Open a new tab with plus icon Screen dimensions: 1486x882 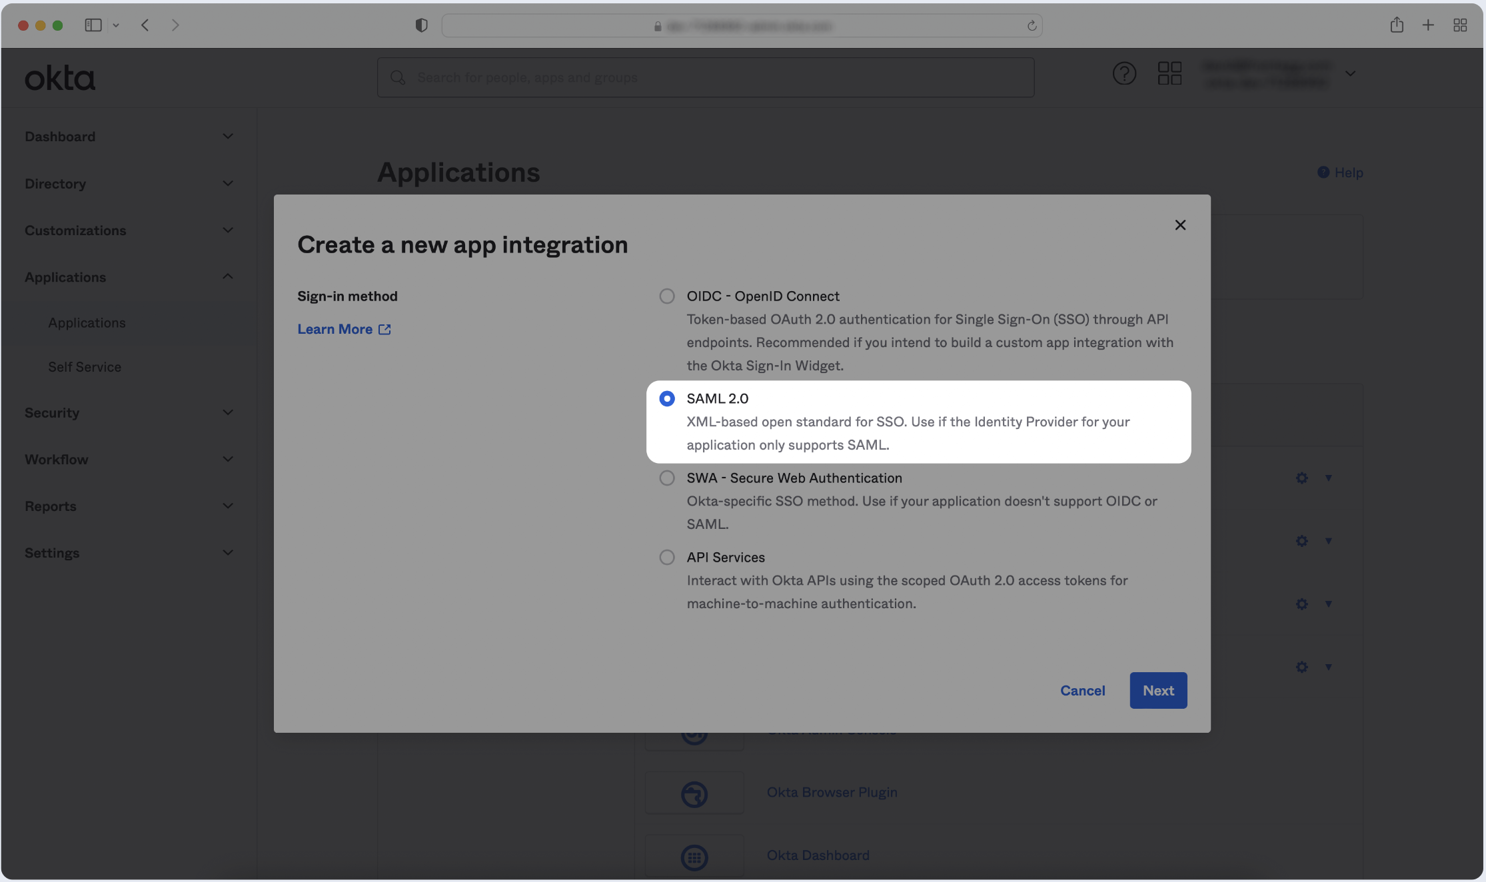tap(1428, 25)
